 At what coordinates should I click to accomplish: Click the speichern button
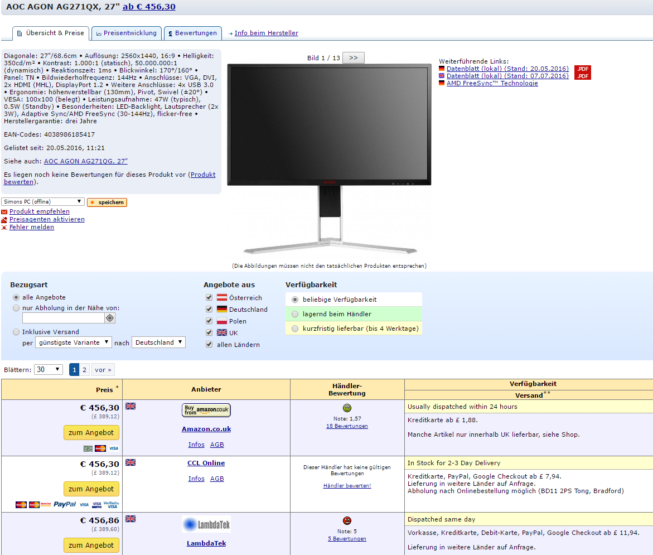(x=107, y=202)
